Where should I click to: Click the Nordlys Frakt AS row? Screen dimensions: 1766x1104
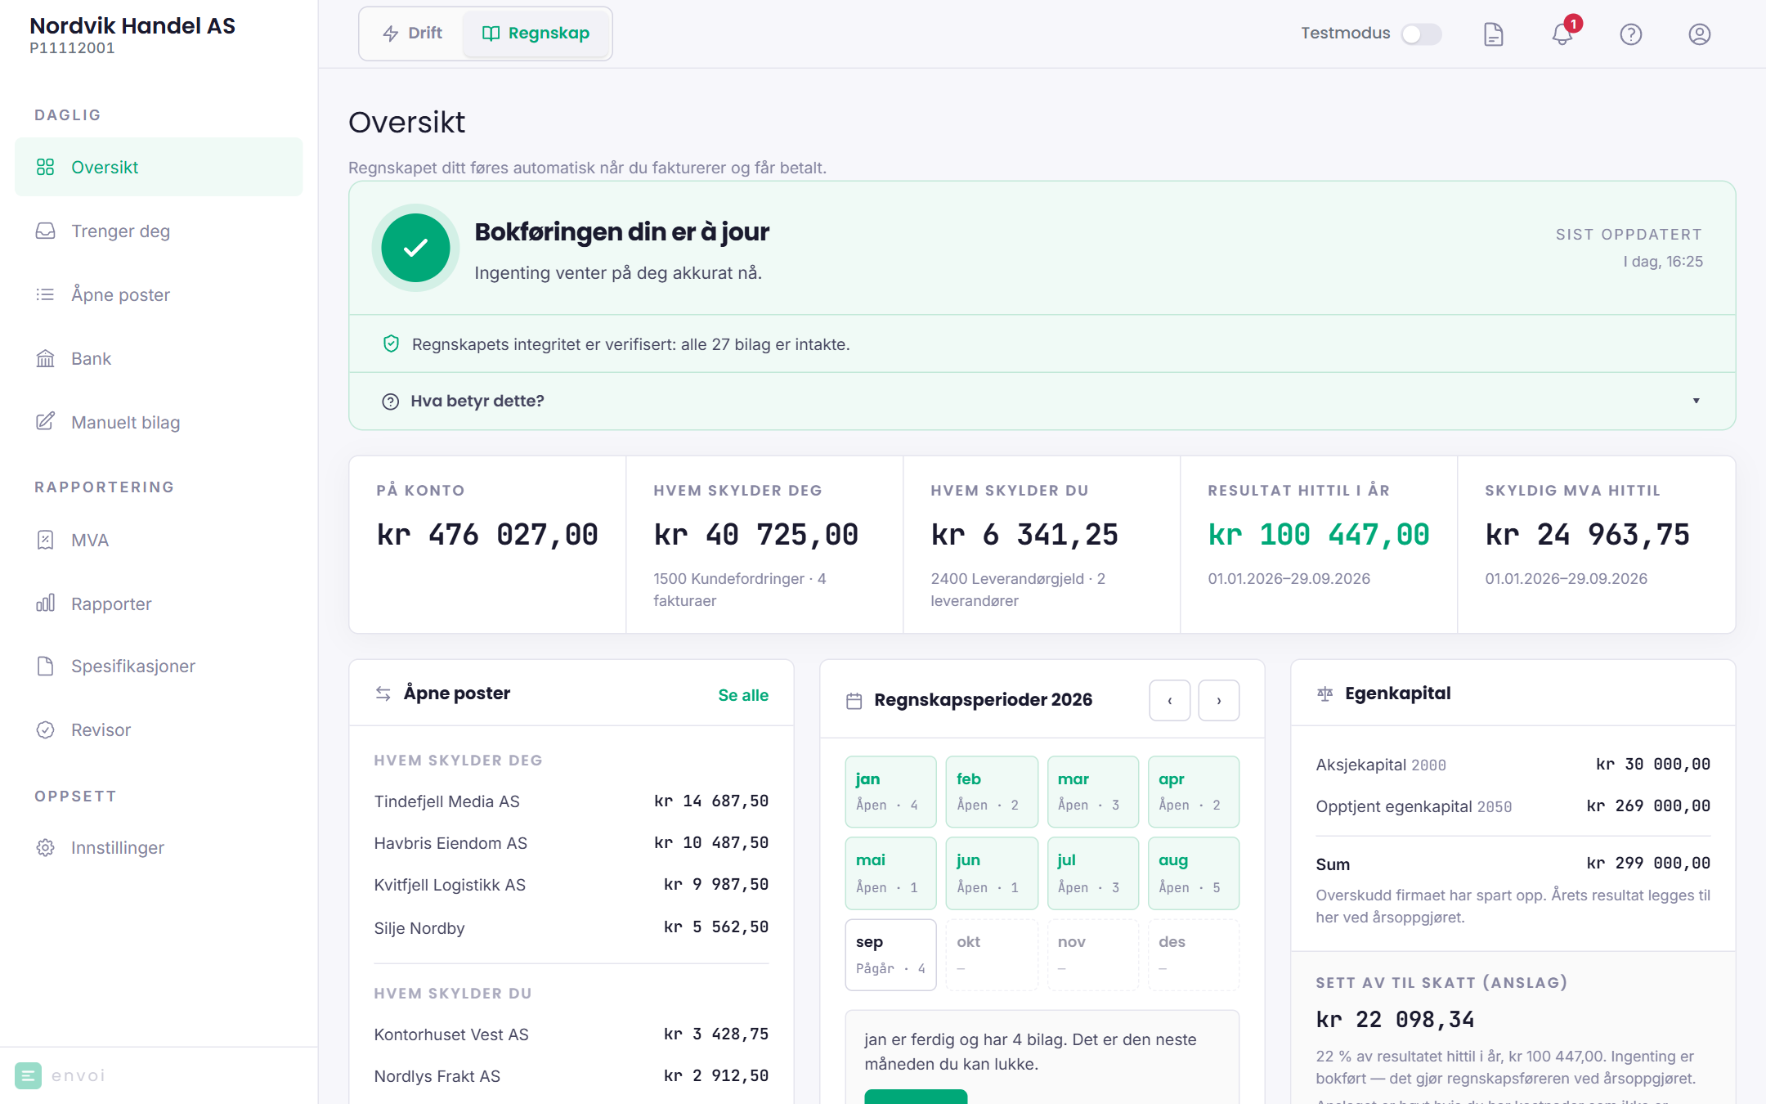point(571,1076)
